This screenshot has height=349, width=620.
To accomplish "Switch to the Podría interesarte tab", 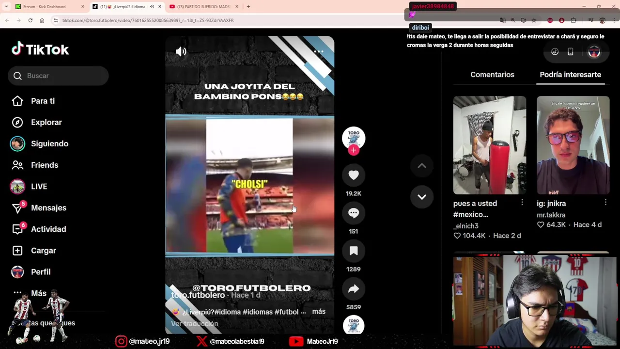I will pos(570,75).
